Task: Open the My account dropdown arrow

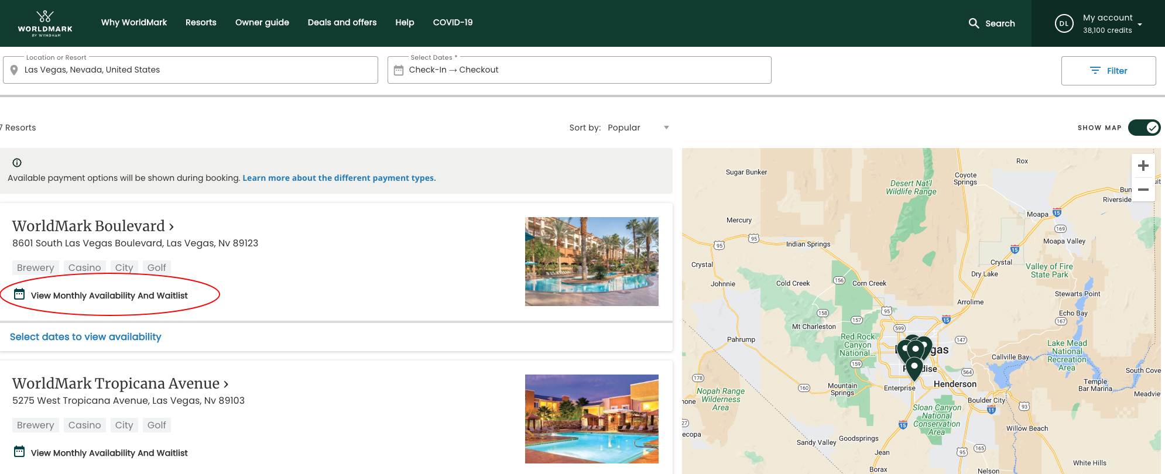Action: 1140,25
